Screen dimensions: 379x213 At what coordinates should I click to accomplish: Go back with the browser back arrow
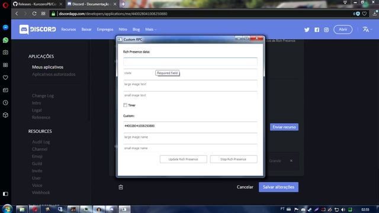click(x=17, y=14)
